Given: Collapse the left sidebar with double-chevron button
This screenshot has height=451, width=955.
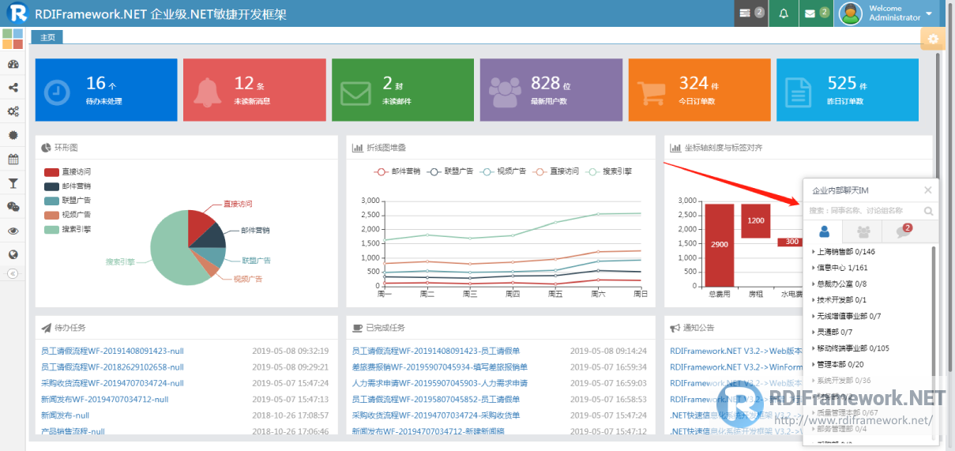Looking at the screenshot, I should tap(13, 273).
